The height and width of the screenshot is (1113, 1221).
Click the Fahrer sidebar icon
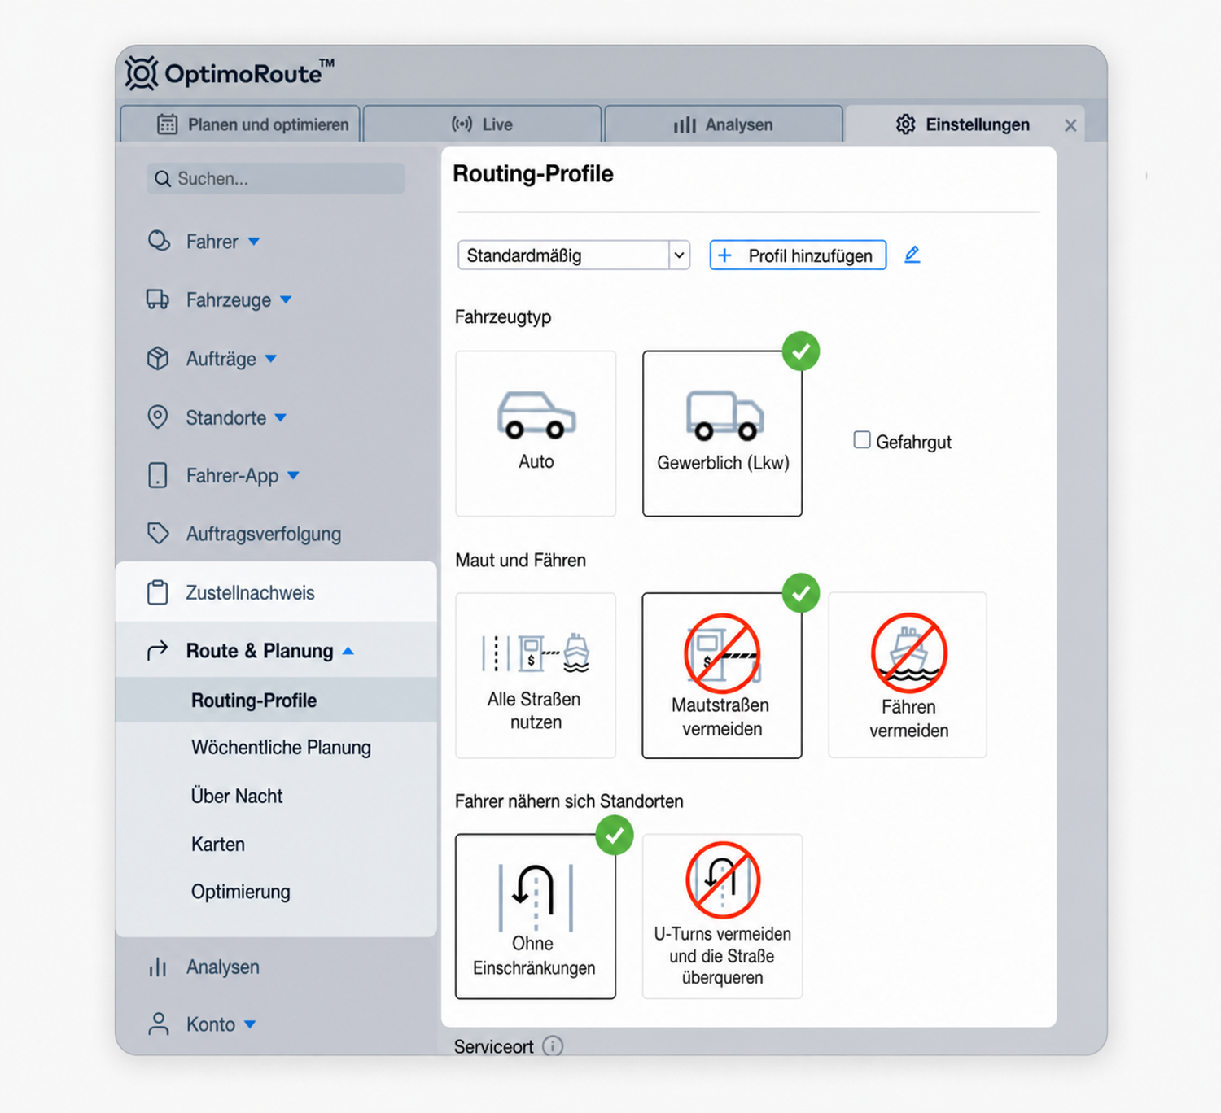(159, 241)
